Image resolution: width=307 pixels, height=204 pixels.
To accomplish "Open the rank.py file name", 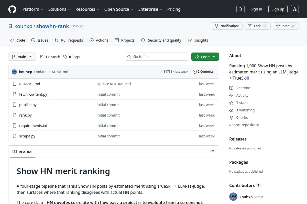I will (x=25, y=115).
